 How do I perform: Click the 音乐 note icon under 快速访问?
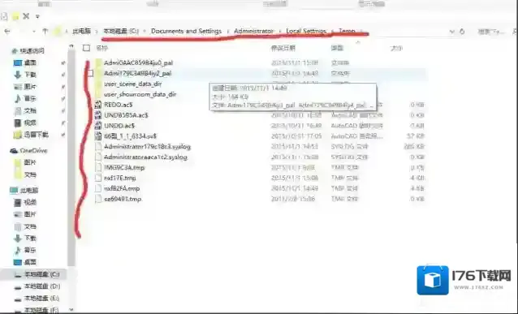[18, 99]
